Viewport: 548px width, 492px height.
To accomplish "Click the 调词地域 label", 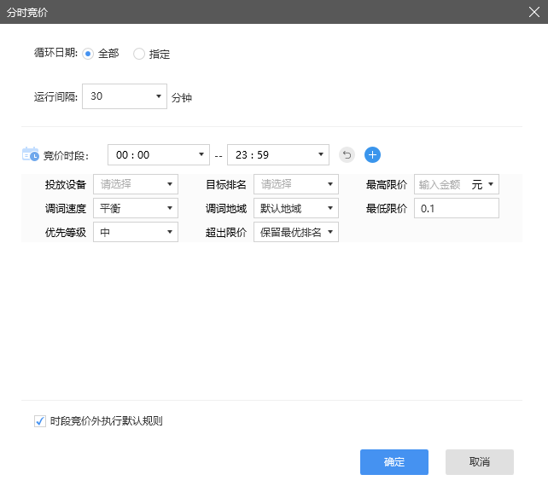I will [x=226, y=208].
